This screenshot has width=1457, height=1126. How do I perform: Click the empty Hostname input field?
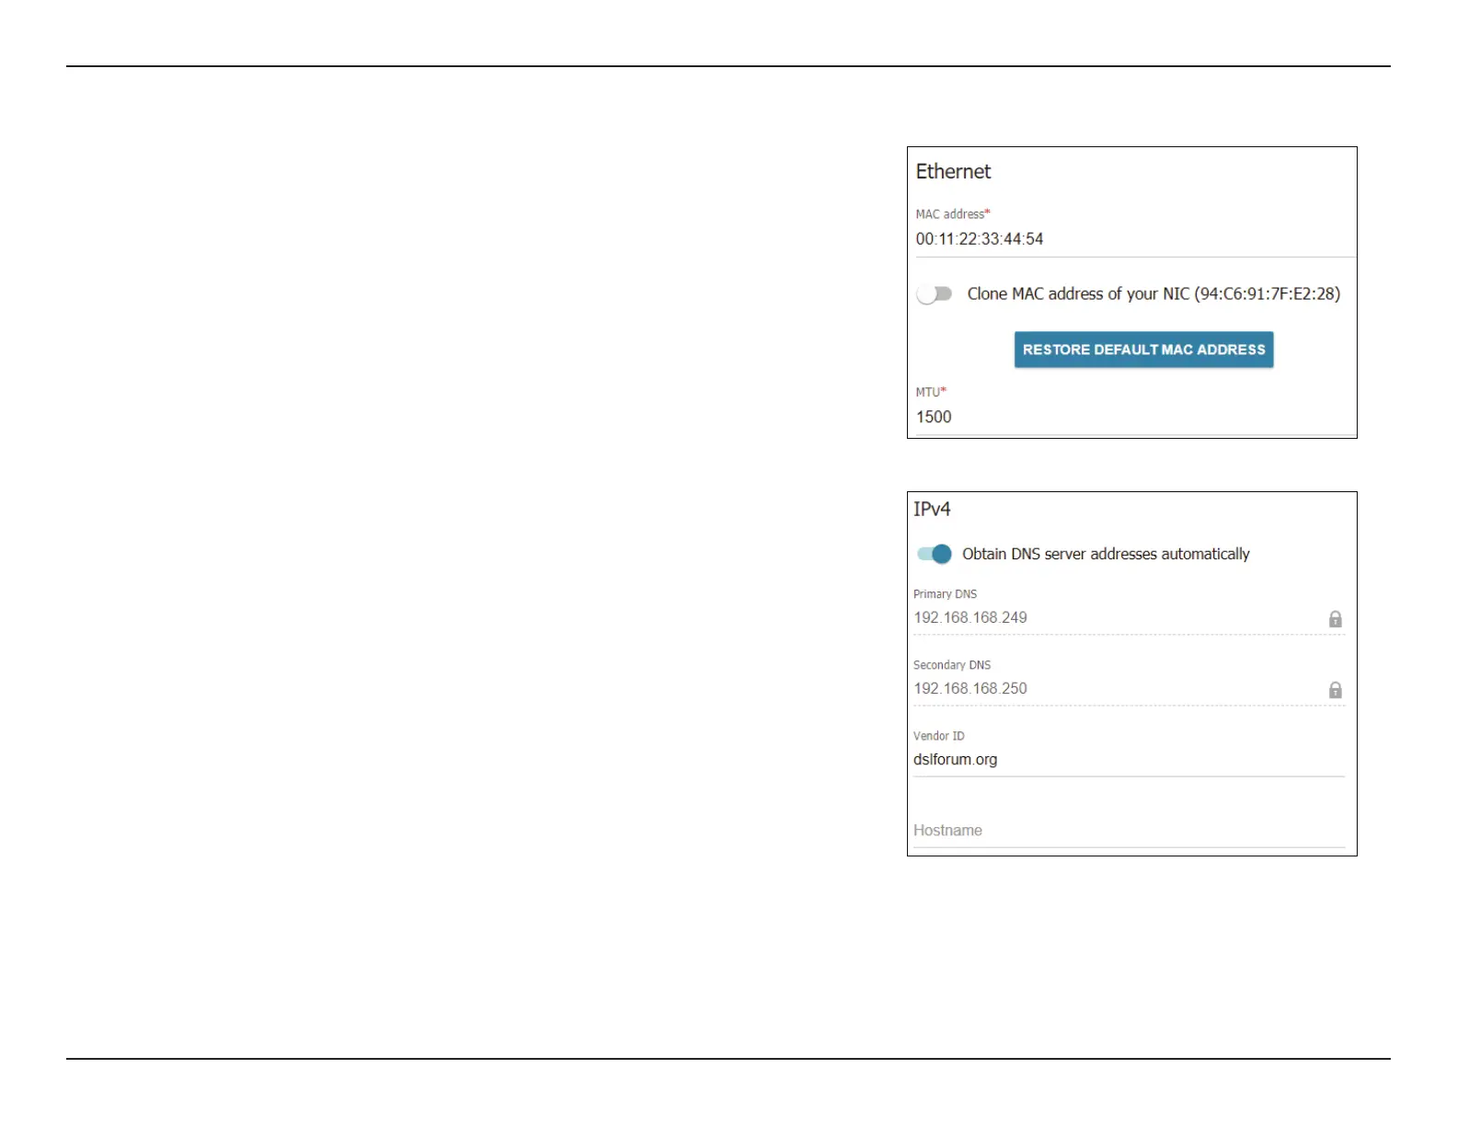click(x=1129, y=831)
